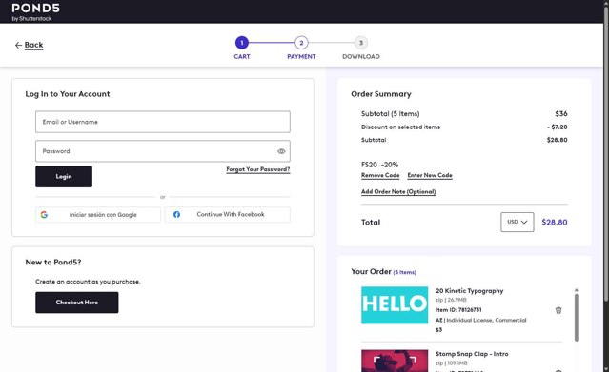
Task: Open the 20 Kinetic Typography item title
Action: pyautogui.click(x=469, y=291)
